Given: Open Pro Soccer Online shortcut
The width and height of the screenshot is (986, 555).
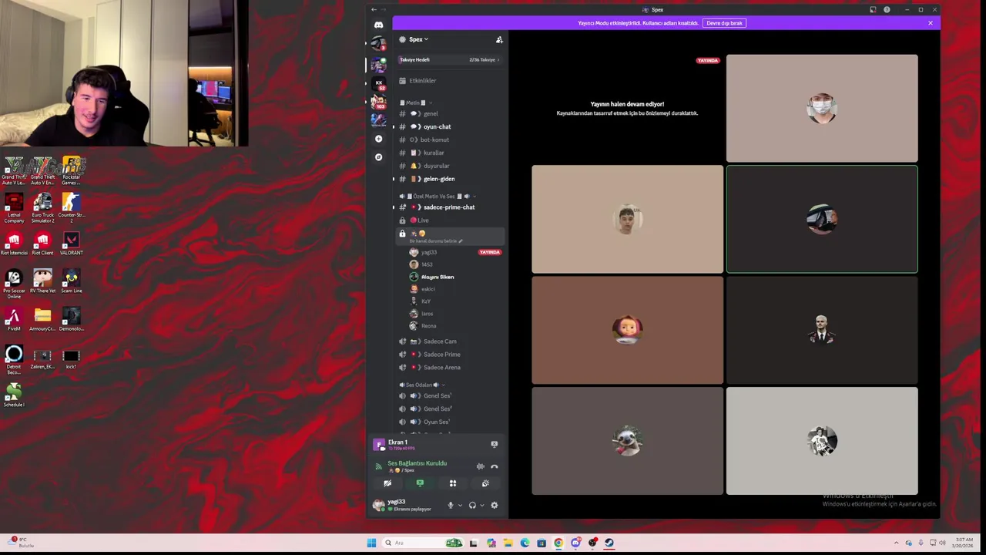Looking at the screenshot, I should point(14,284).
